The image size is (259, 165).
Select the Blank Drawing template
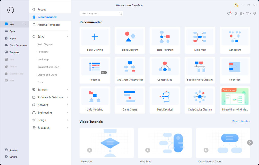(95, 40)
